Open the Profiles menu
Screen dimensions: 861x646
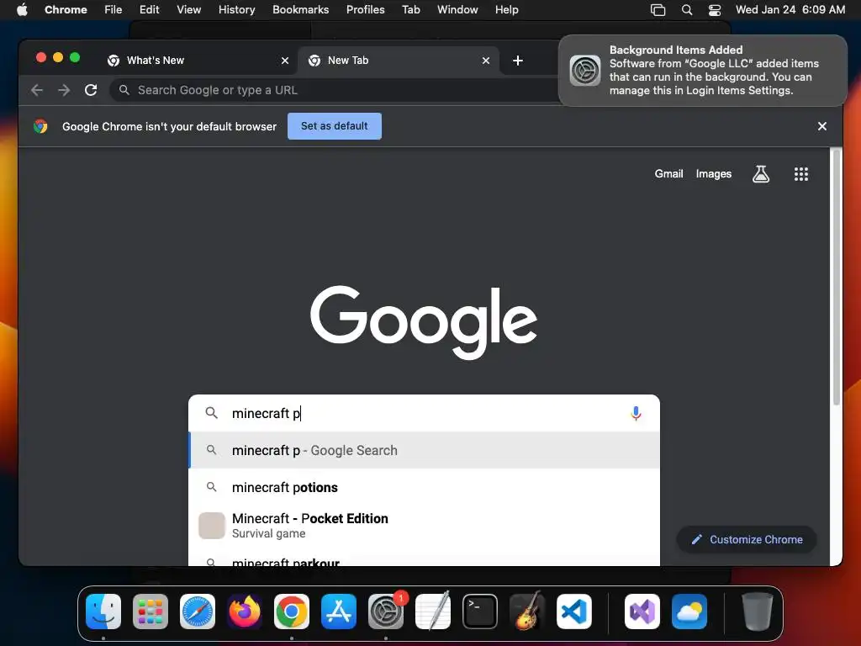365,10
